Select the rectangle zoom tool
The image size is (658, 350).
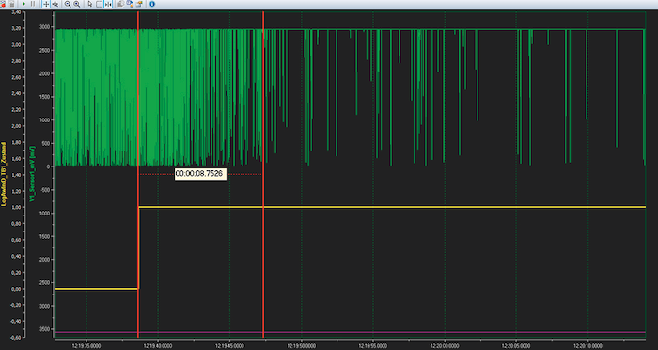coord(99,4)
